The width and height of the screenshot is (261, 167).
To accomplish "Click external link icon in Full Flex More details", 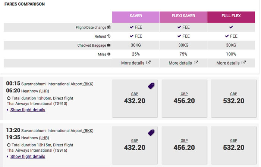I will pyautogui.click(x=244, y=62).
